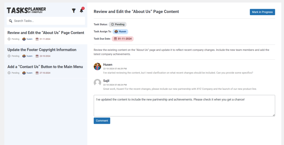Click the TasksPlanner logo
284x145 pixels.
pos(27,10)
